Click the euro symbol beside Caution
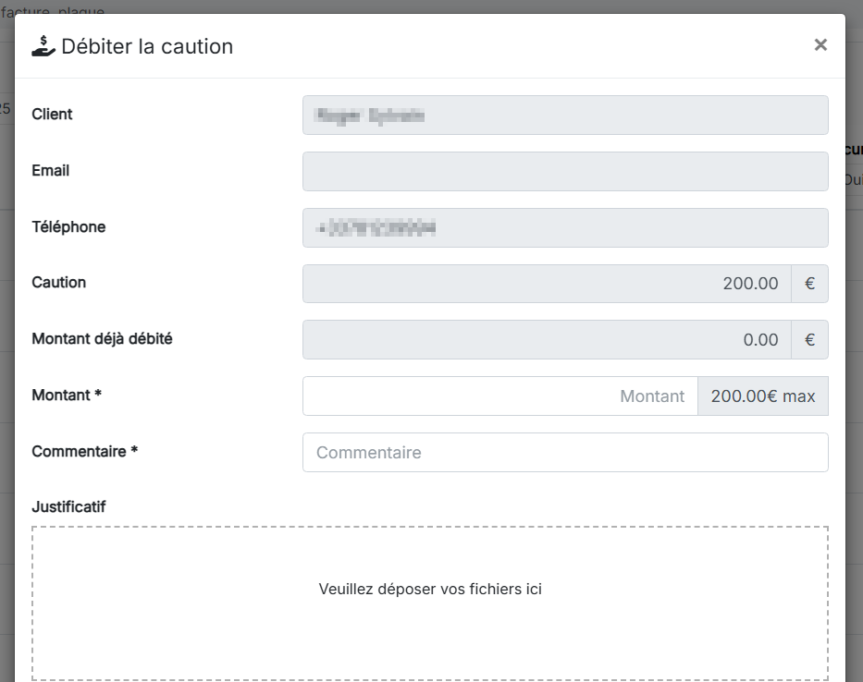This screenshot has height=682, width=863. 809,284
